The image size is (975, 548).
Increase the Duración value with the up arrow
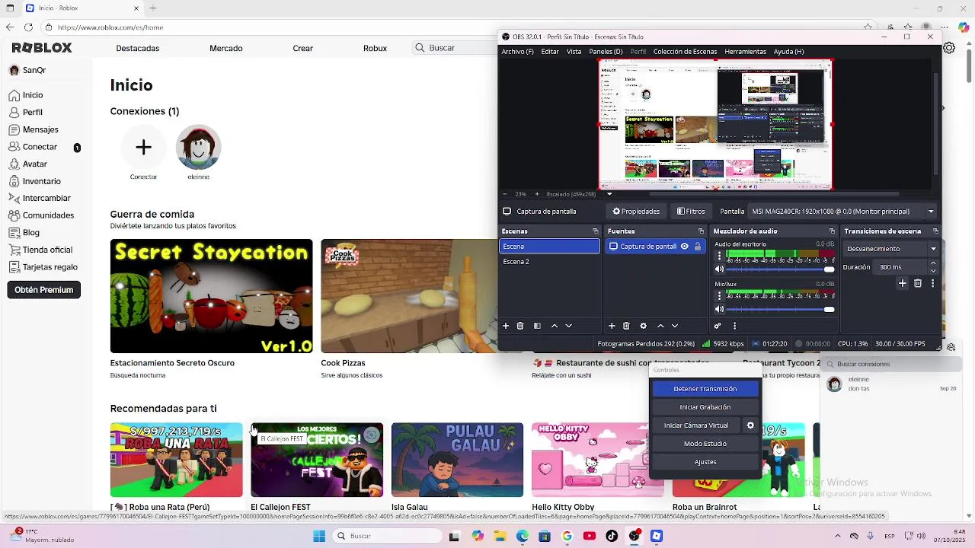point(933,263)
